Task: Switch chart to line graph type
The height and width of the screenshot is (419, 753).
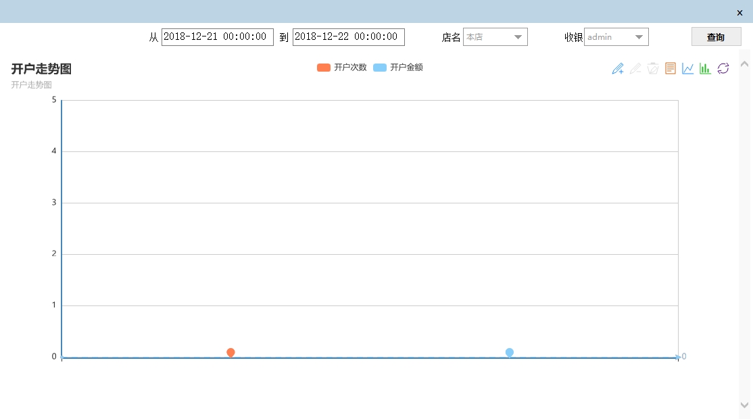Action: [x=688, y=68]
